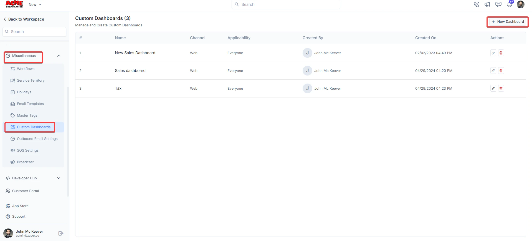532x241 pixels.
Task: Edit the New Sales Dashboard row
Action: click(x=493, y=53)
